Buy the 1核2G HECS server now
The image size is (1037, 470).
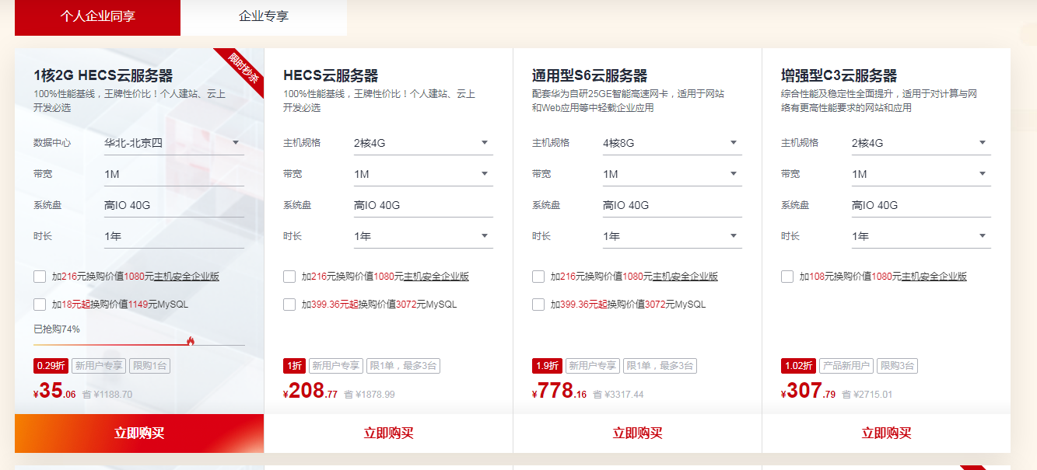(139, 433)
